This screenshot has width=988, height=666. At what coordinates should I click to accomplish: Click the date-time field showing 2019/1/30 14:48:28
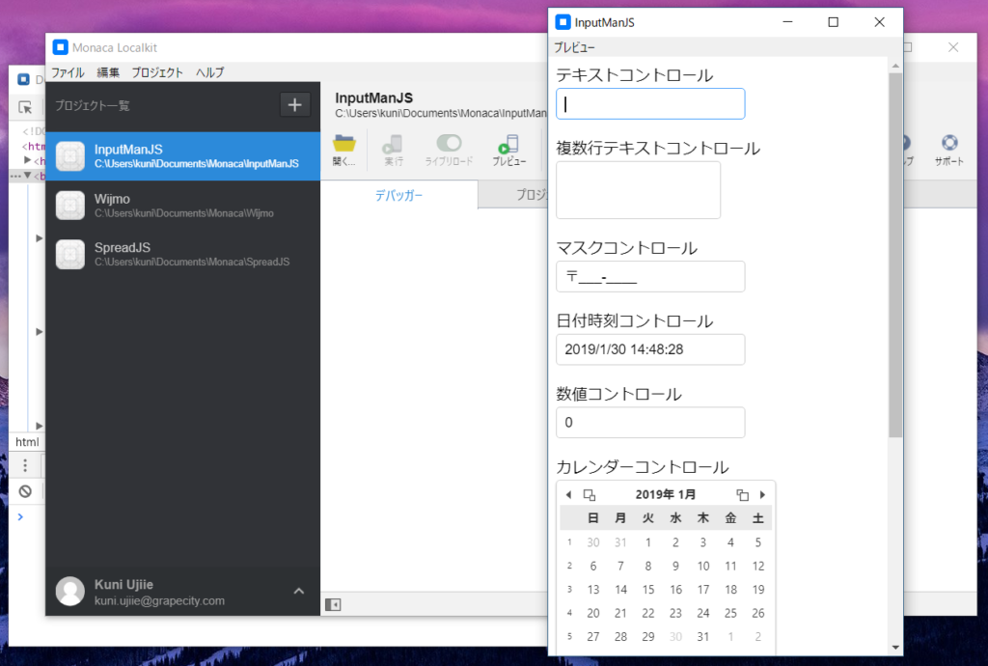click(650, 349)
